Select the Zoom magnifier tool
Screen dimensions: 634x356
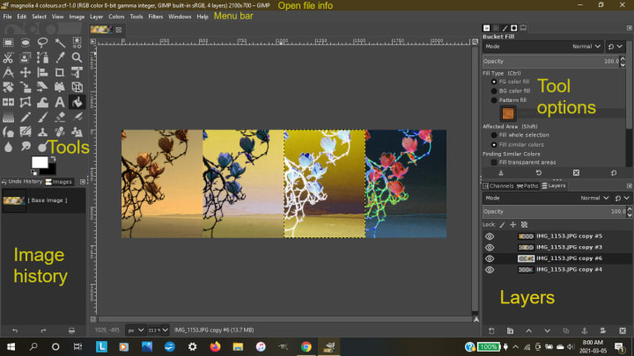tap(78, 57)
